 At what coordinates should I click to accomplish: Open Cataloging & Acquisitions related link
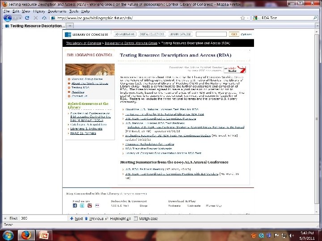[x=89, y=125]
